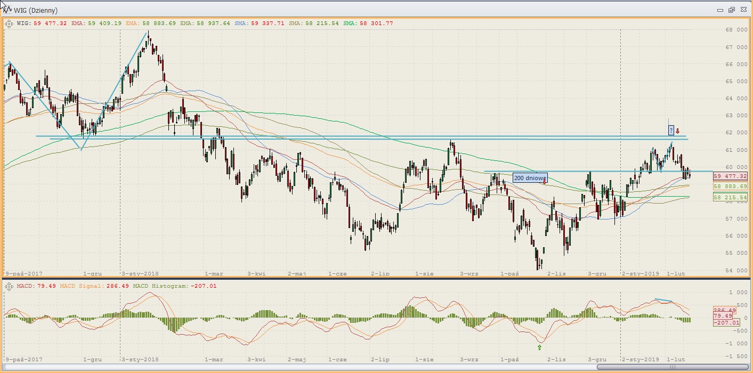Click the 58 215.54 SMA axis tag
This screenshot has height=373, width=753.
[x=730, y=198]
